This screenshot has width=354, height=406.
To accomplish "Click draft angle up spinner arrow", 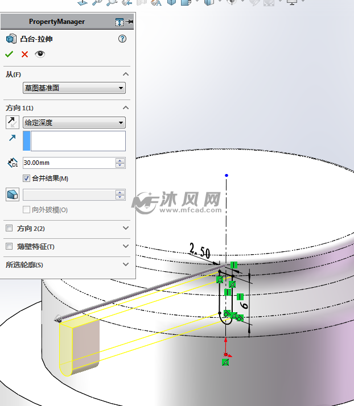I will [x=120, y=192].
